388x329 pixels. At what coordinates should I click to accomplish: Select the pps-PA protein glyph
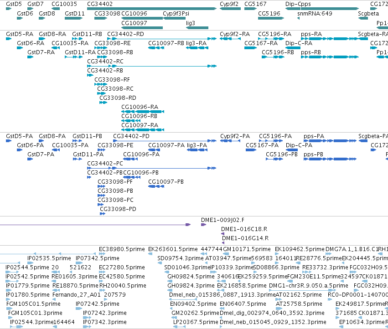tap(330, 141)
